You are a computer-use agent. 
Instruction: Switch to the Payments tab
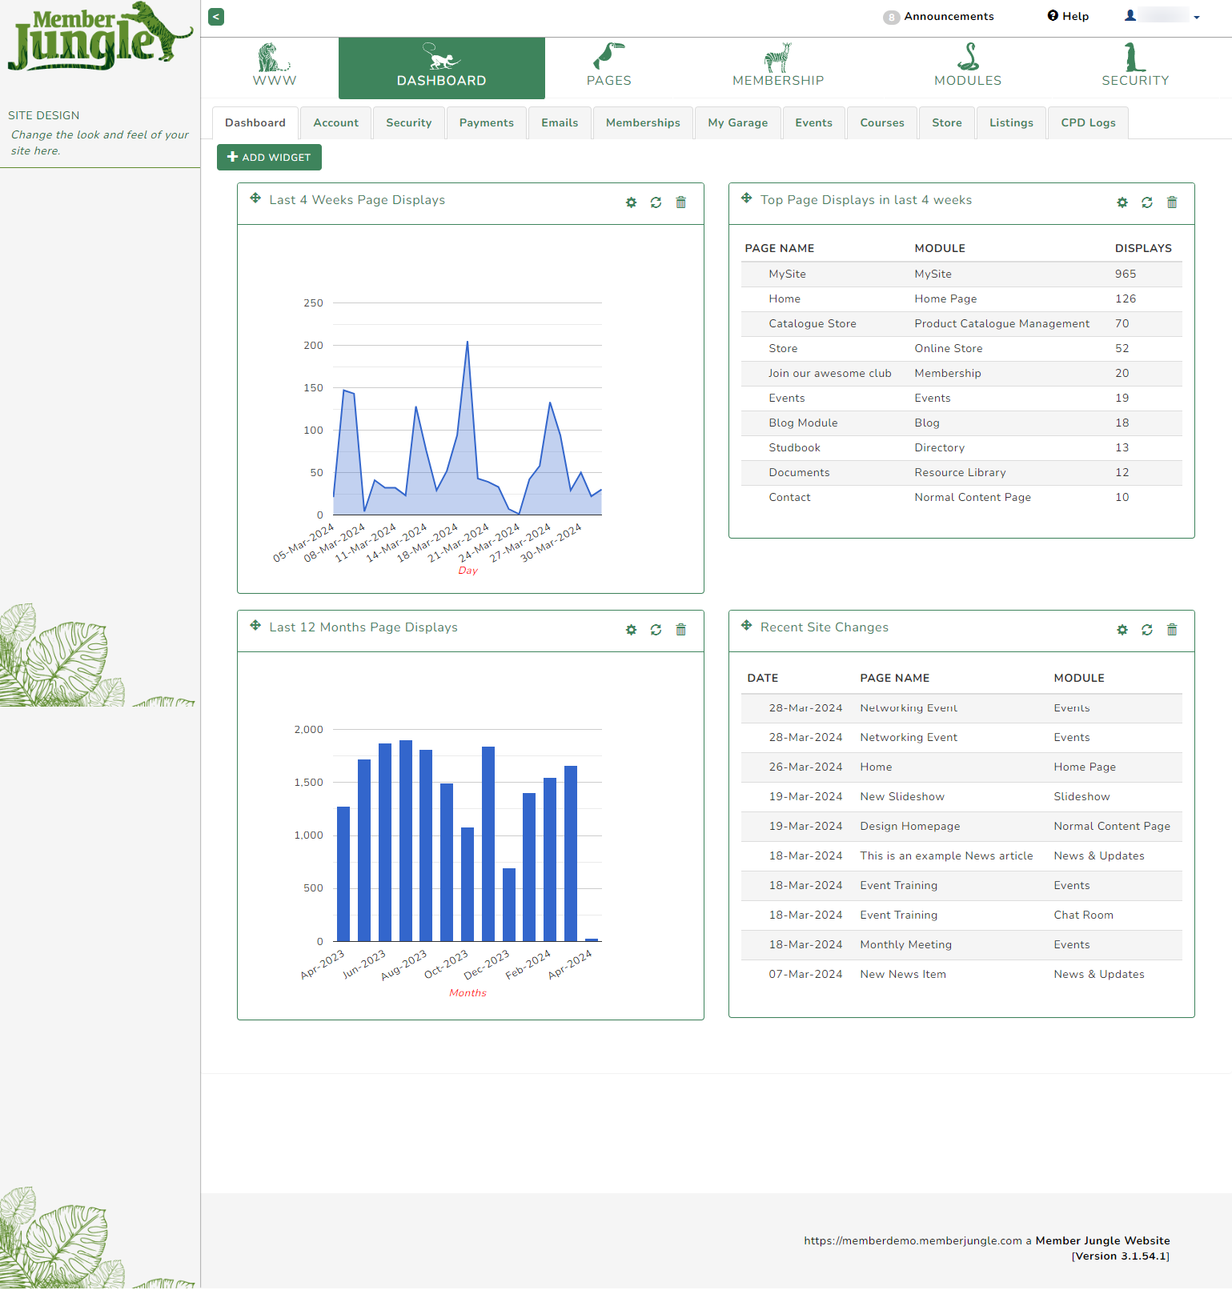coord(486,122)
